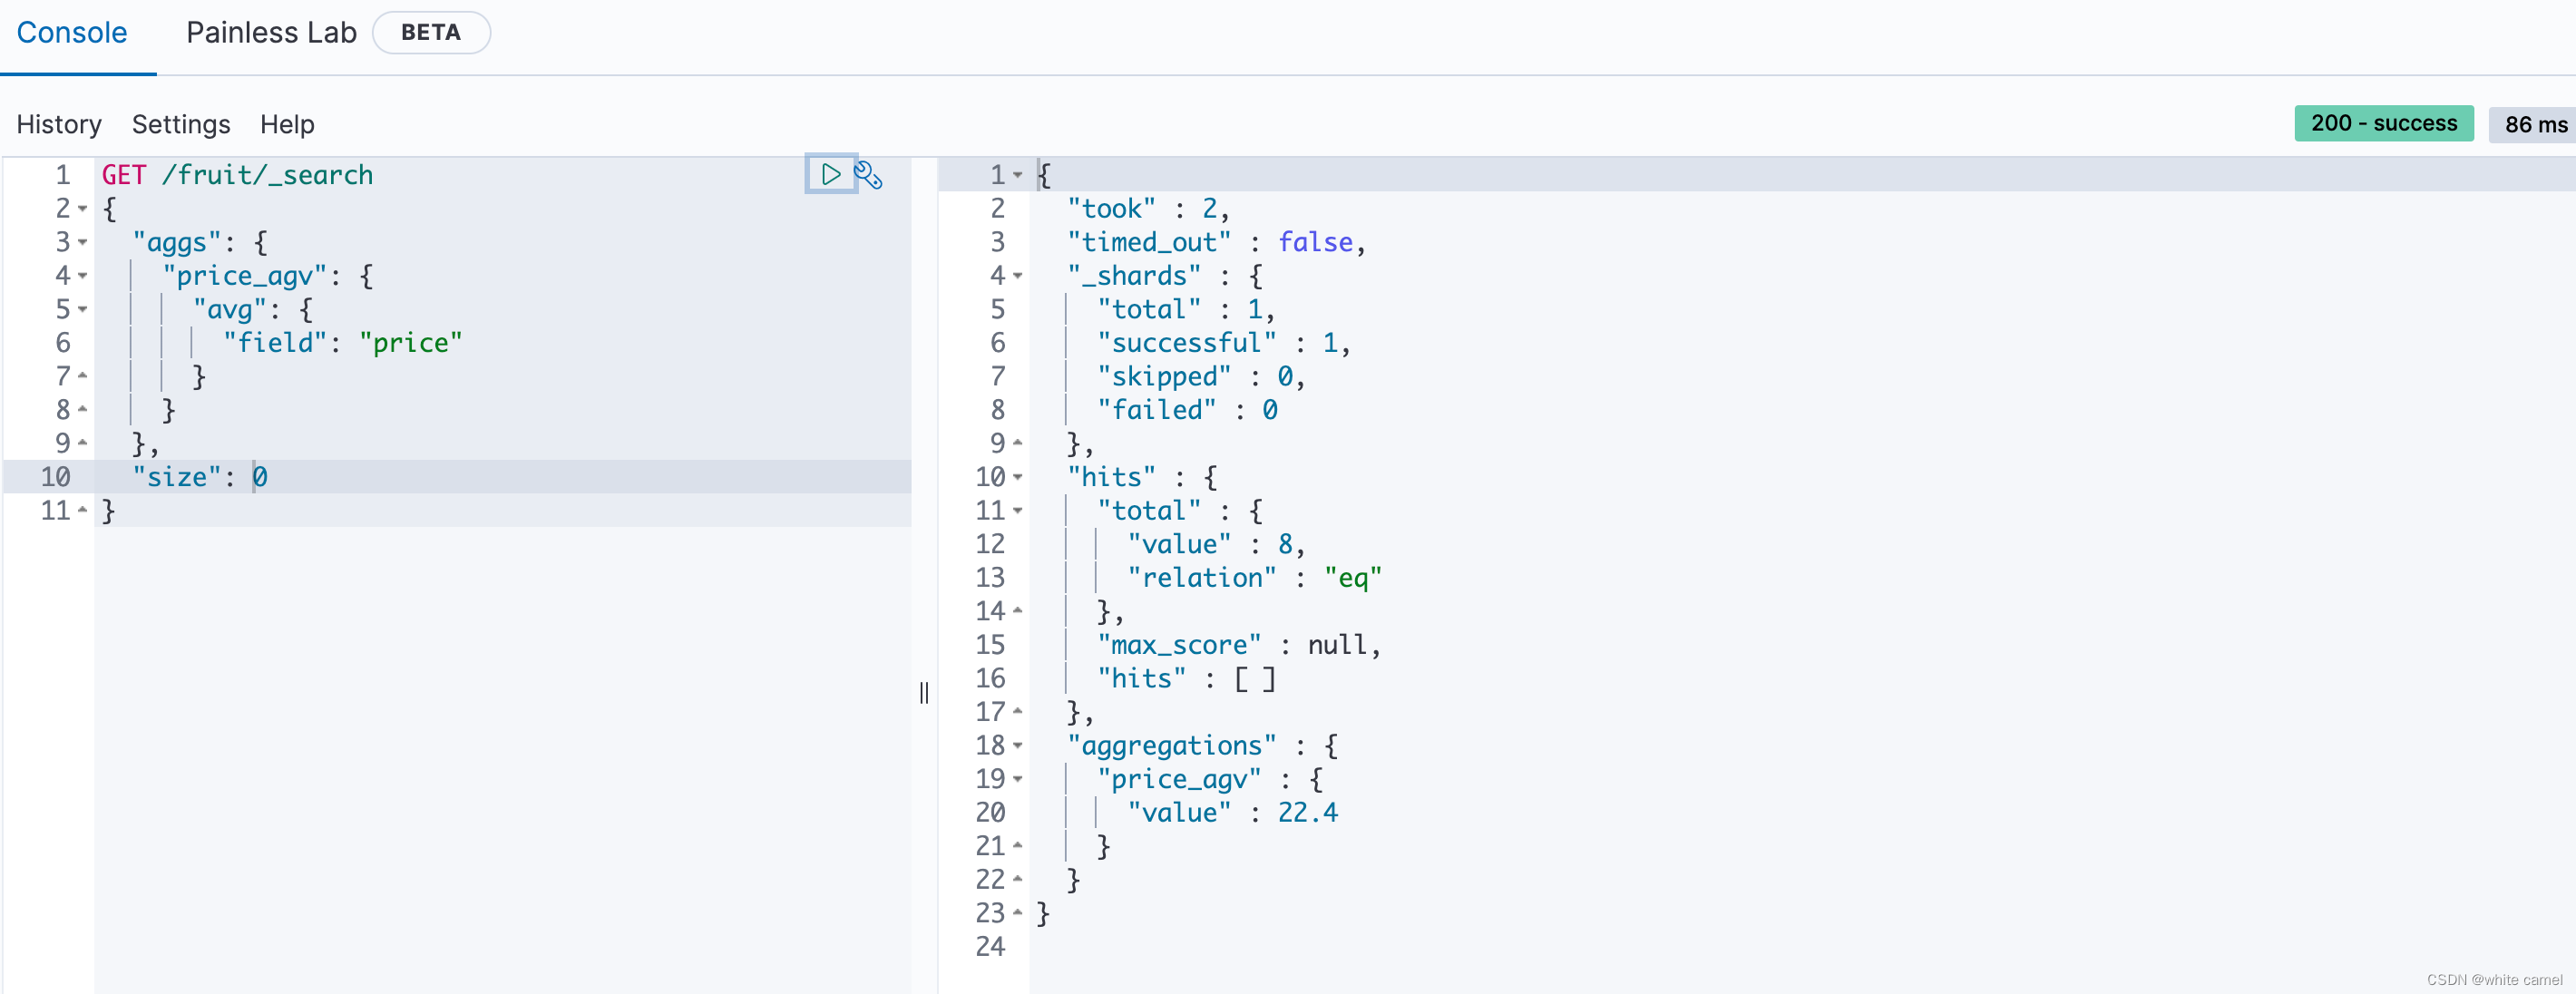Open the wrench actions menu icon
2576x994 pixels.
click(x=868, y=175)
